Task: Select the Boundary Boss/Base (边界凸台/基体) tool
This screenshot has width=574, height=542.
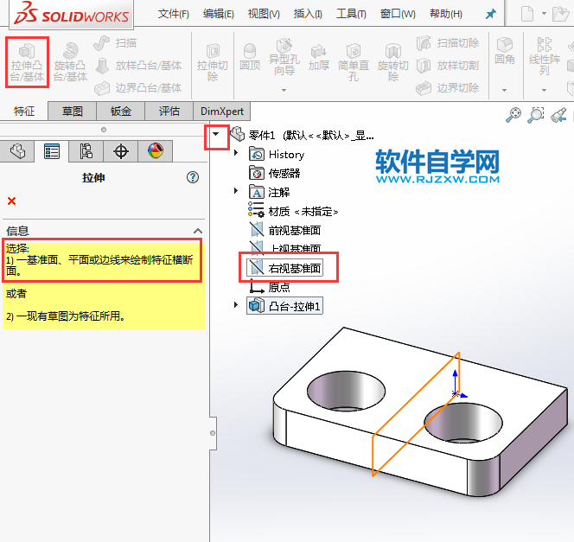Action: click(138, 88)
